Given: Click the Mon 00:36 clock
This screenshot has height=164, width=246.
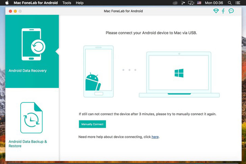Looking at the screenshot, I should [x=214, y=3].
